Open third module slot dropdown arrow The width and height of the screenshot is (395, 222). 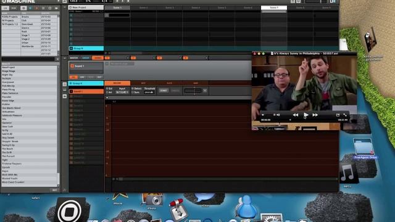click(180, 58)
